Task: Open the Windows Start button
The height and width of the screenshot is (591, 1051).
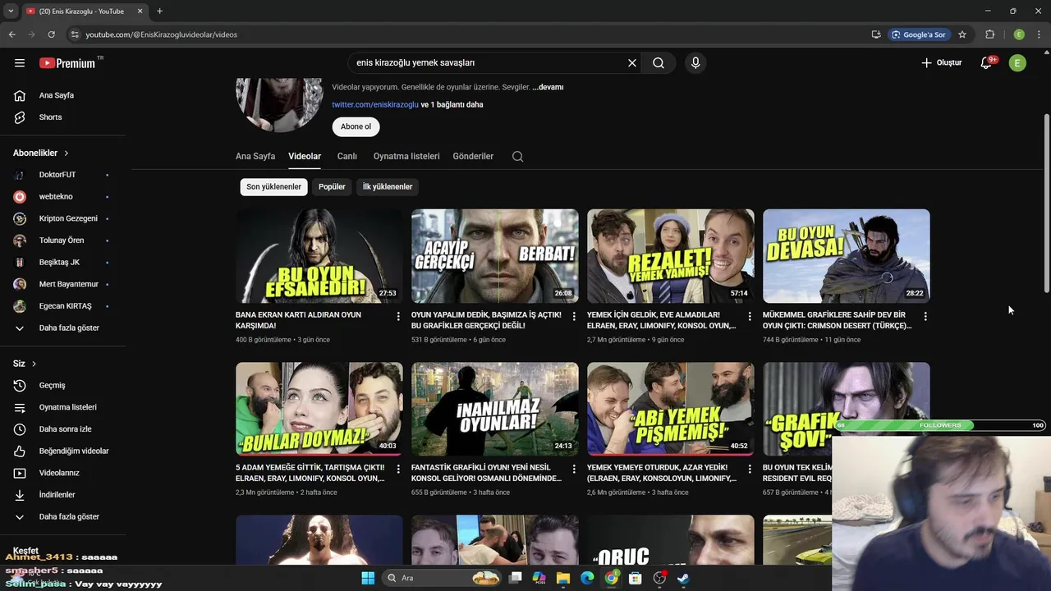Action: coord(368,578)
